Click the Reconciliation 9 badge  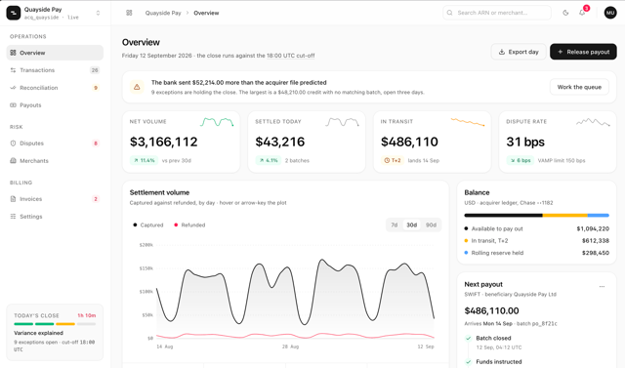[96, 88]
